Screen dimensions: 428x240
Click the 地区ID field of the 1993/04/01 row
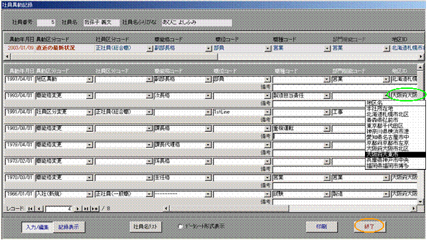[404, 95]
